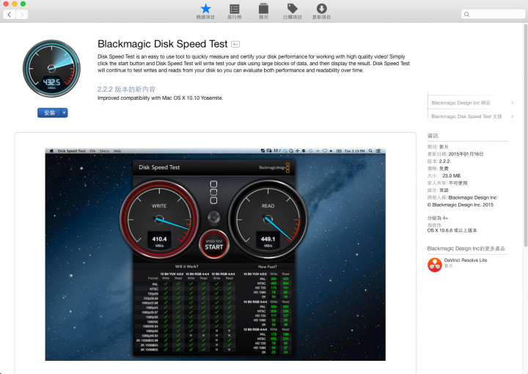The height and width of the screenshot is (374, 528).
Task: Click the notification list icon in screenshot menu bar
Action: click(x=378, y=151)
